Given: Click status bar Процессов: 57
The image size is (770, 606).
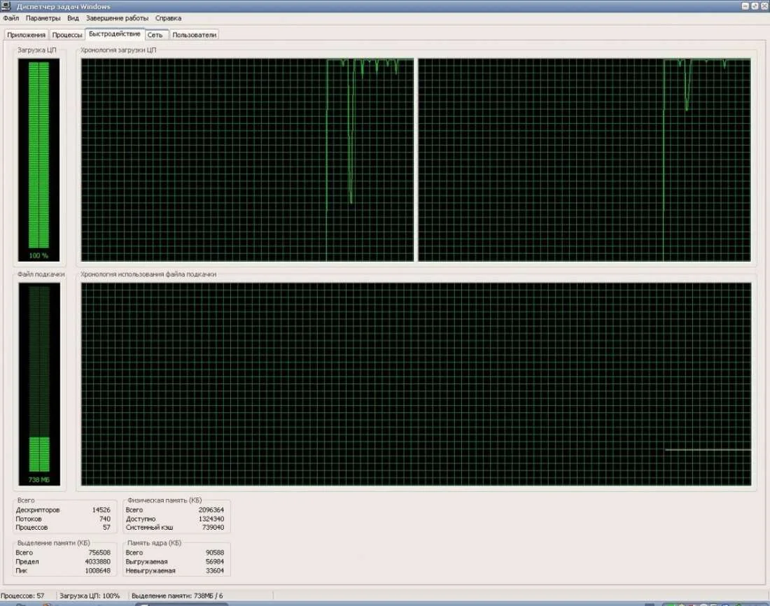Looking at the screenshot, I should pyautogui.click(x=22, y=596).
